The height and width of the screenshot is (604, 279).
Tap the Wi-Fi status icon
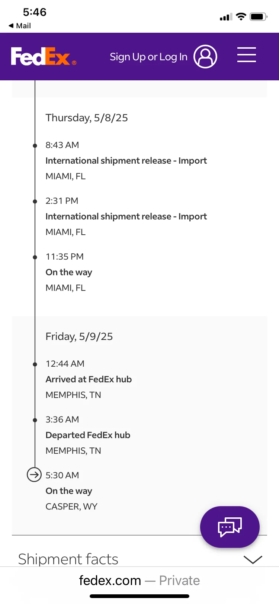pyautogui.click(x=241, y=16)
